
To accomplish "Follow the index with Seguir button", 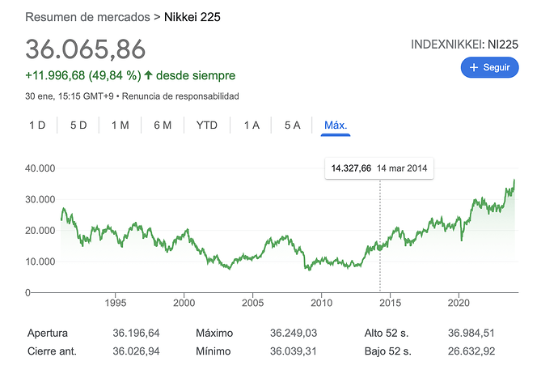I will 490,67.
